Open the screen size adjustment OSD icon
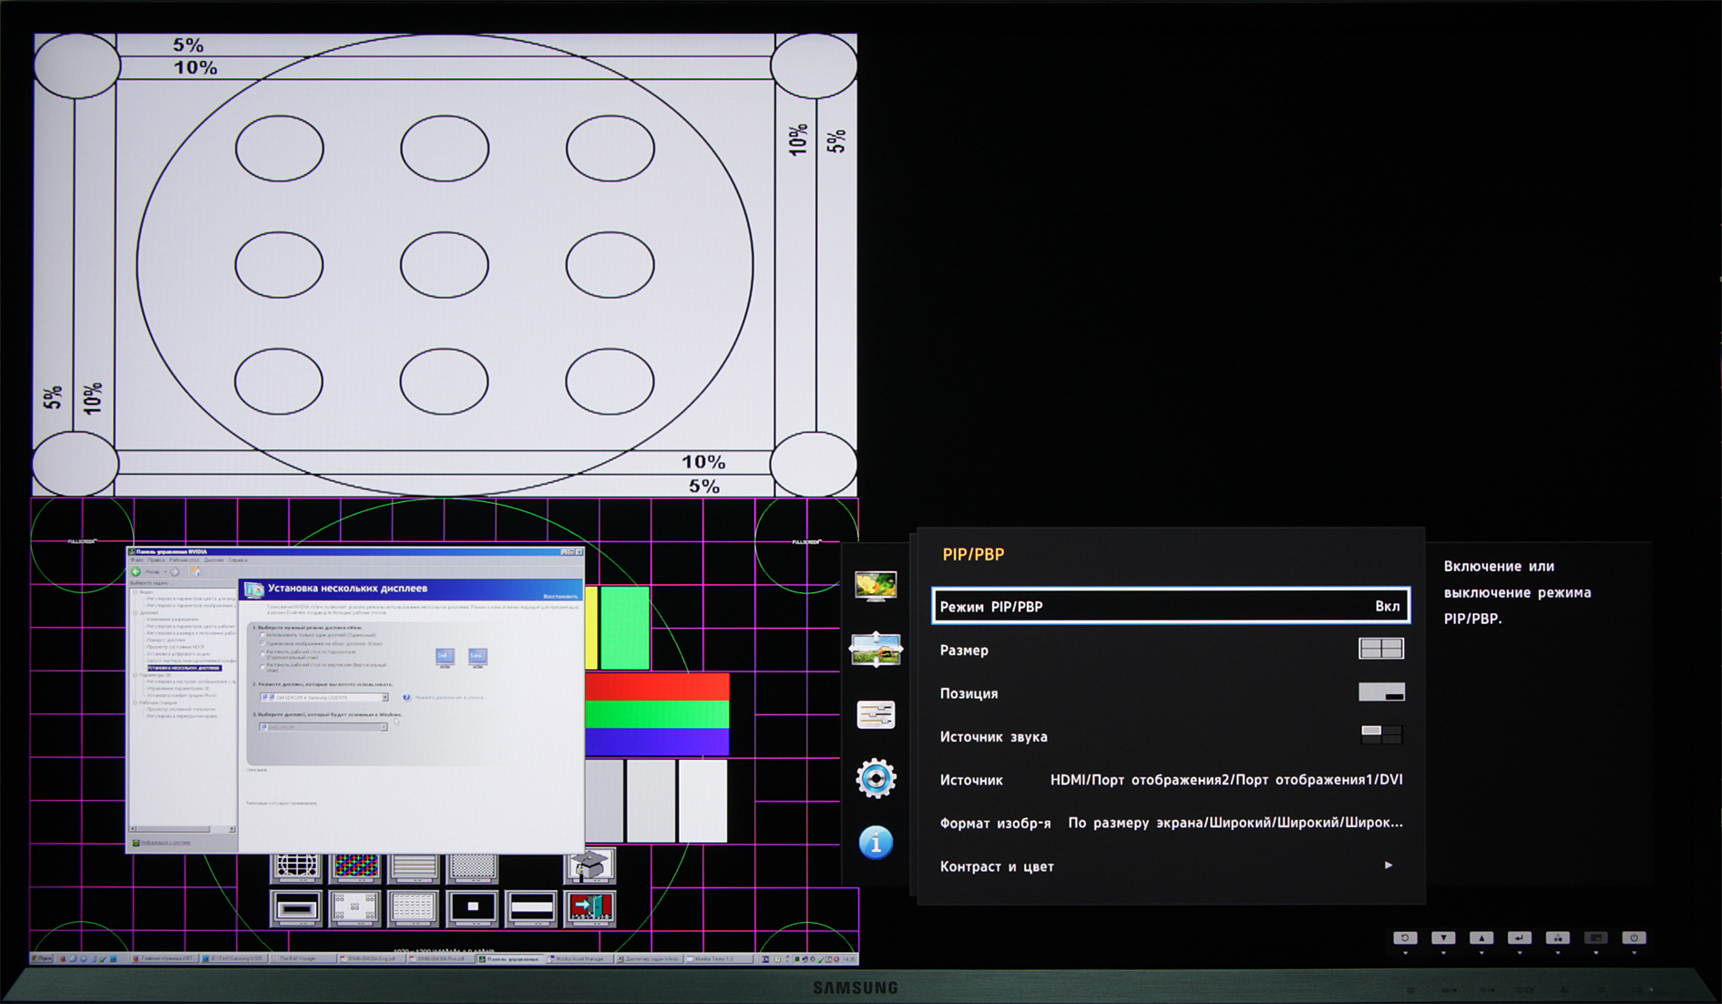Image resolution: width=1722 pixels, height=1004 pixels. click(875, 649)
